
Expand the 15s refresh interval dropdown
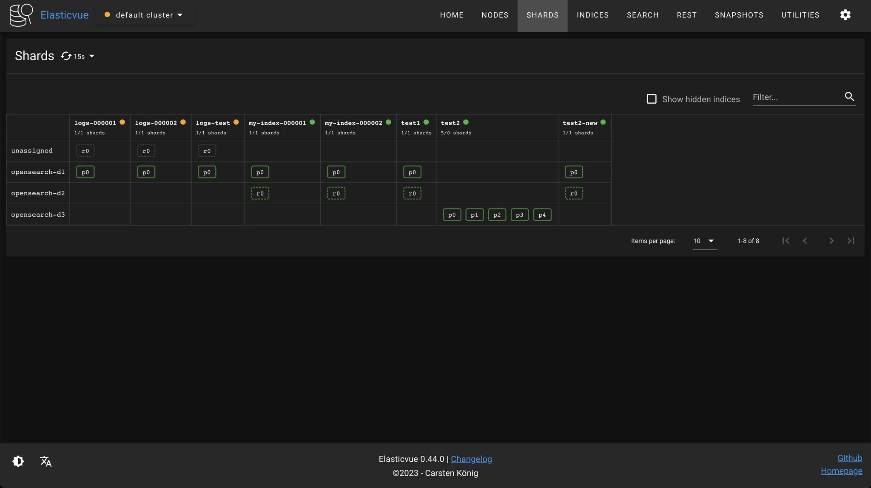click(x=91, y=56)
